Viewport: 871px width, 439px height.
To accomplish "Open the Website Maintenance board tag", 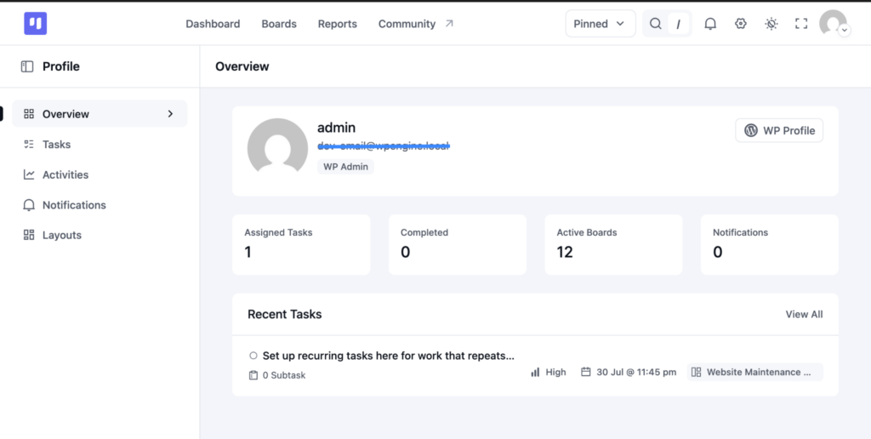I will click(755, 373).
